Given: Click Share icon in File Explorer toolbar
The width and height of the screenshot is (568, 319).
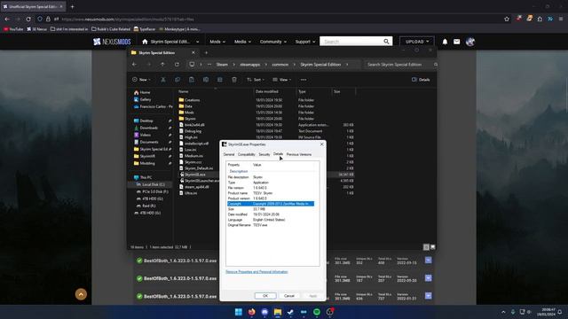Looking at the screenshot, I should coord(219,80).
